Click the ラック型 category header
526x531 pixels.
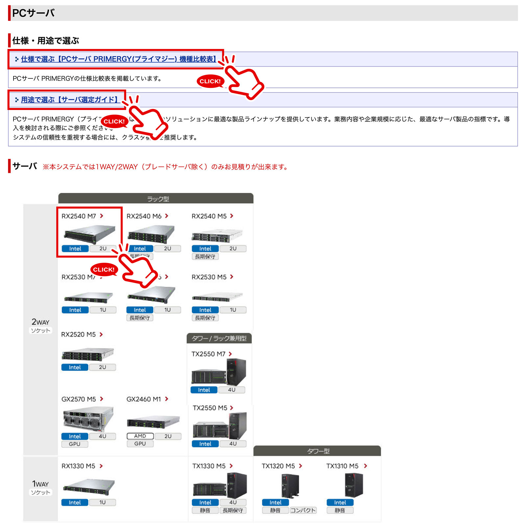click(x=156, y=199)
